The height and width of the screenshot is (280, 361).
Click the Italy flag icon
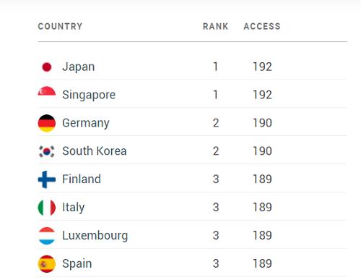(x=47, y=208)
